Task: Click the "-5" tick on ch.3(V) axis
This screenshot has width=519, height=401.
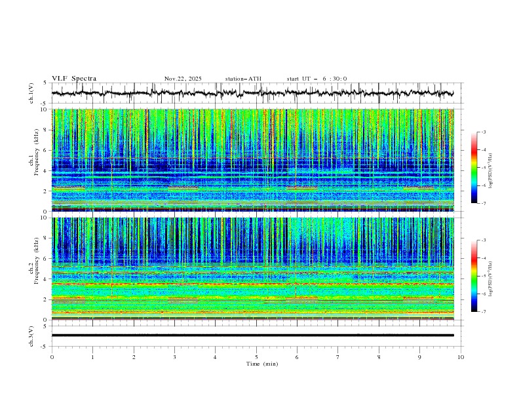Action: tap(44, 347)
